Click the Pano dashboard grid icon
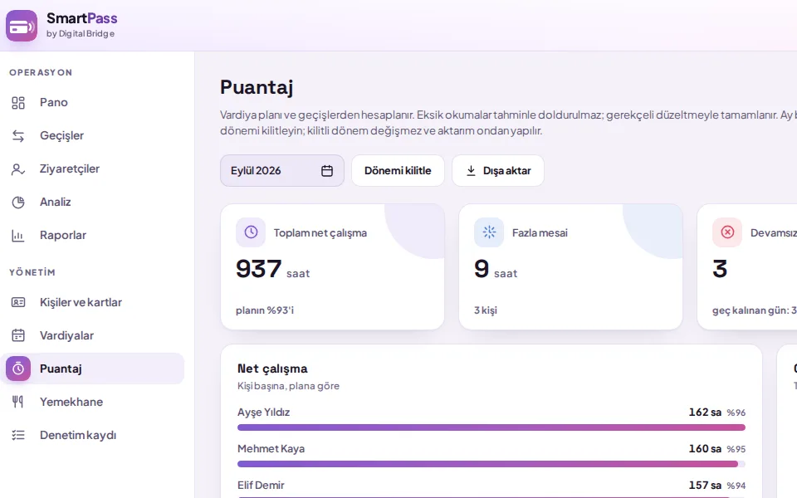797x498 pixels. point(18,103)
